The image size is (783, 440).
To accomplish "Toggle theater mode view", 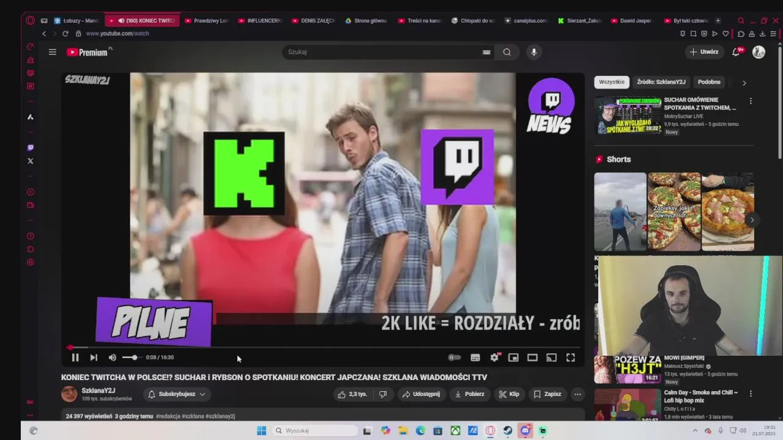I will coord(532,358).
